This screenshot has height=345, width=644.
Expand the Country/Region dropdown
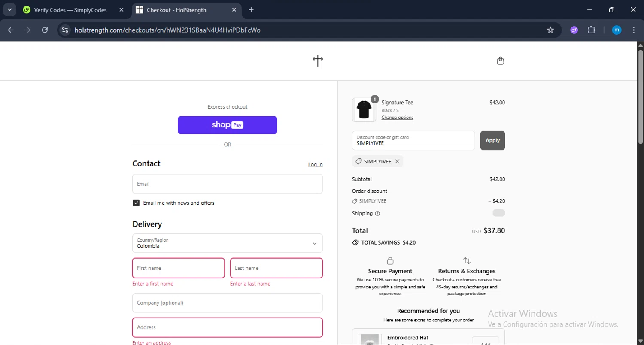pyautogui.click(x=228, y=243)
